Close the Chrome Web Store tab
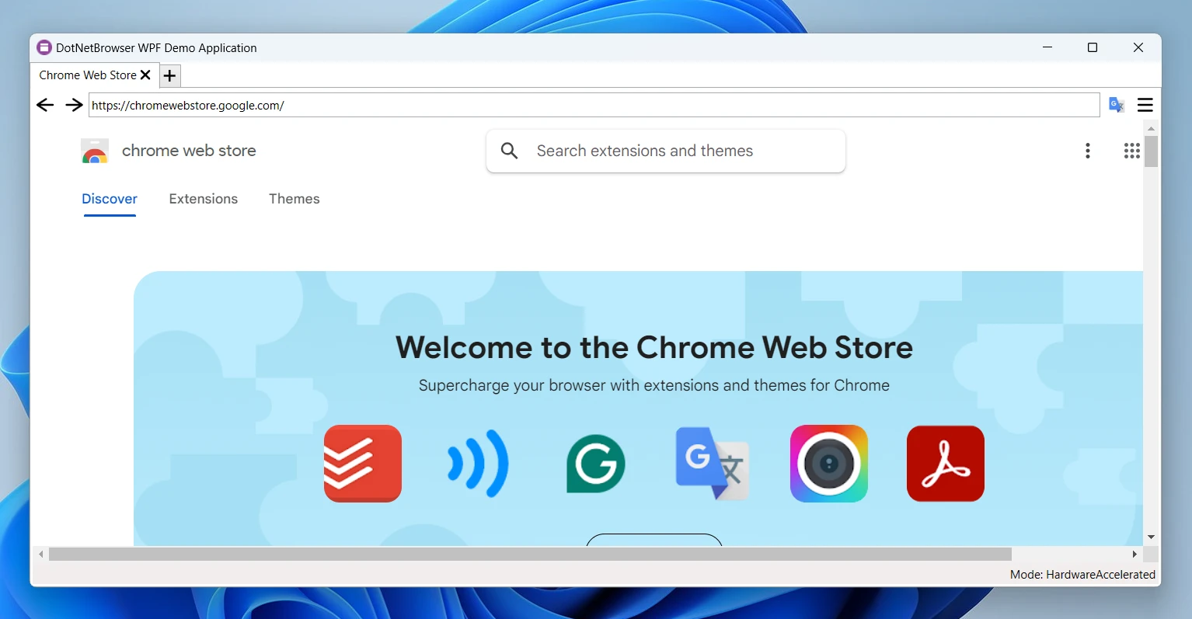Viewport: 1192px width, 619px height. point(145,75)
